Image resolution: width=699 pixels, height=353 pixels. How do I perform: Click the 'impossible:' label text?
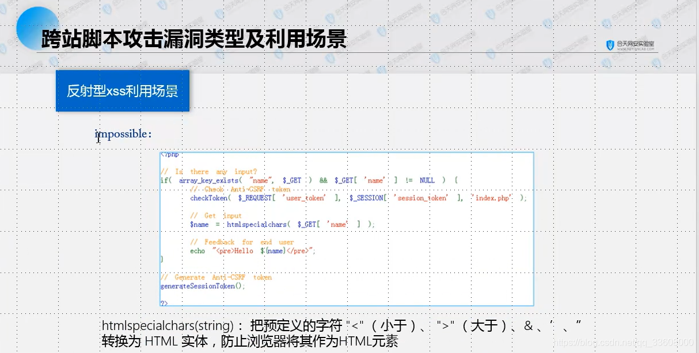pyautogui.click(x=123, y=134)
